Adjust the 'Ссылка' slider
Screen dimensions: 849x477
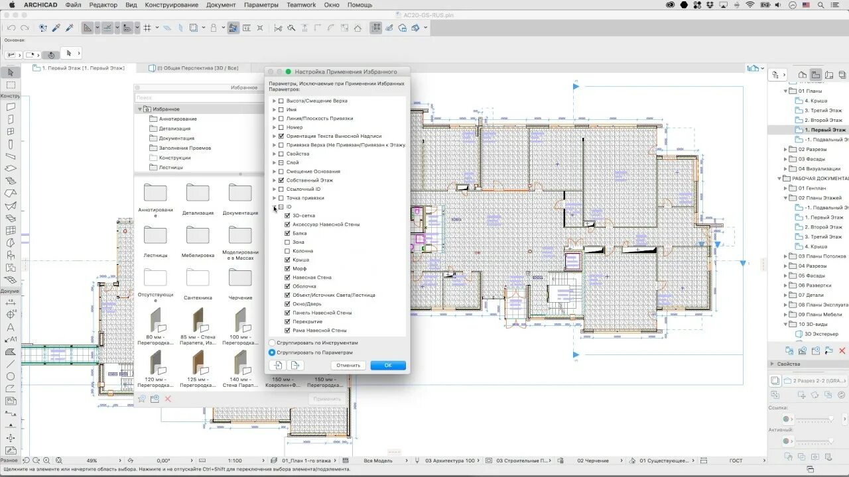coord(815,419)
